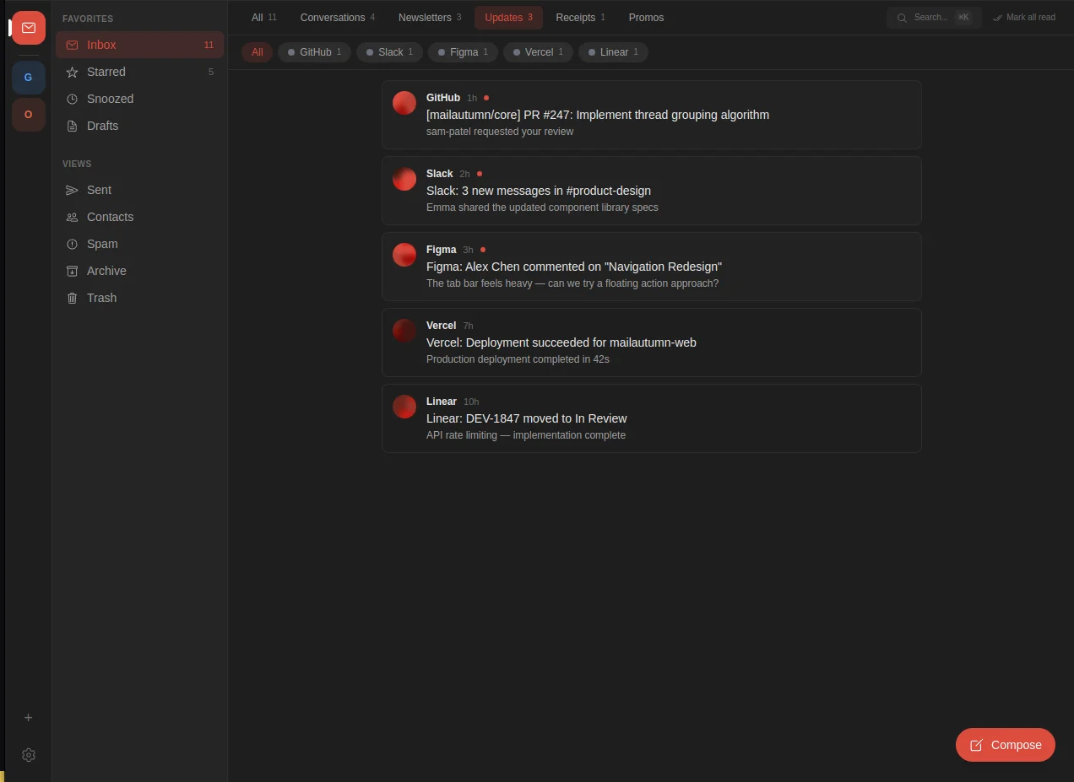Open the Receipts tab
This screenshot has width=1074, height=782.
(x=576, y=17)
